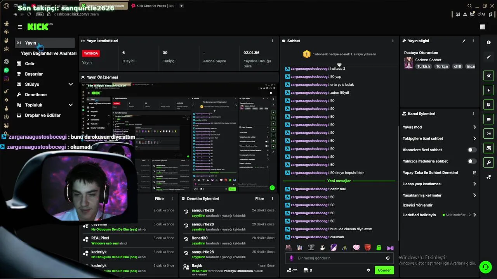Open Yayın Bağlantısı ve Anahtarı page
The image size is (497, 279).
point(49,53)
